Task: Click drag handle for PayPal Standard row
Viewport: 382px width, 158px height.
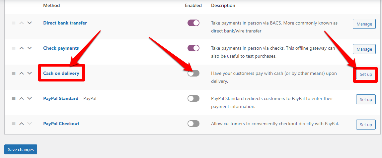Action: [x=14, y=98]
